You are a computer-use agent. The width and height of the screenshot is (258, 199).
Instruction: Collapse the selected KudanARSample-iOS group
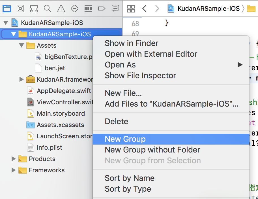click(14, 34)
